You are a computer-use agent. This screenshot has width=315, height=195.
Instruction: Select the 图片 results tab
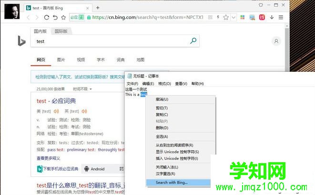pyautogui.click(x=61, y=60)
